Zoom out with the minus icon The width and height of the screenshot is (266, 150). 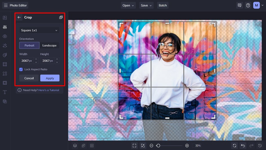tap(152, 145)
